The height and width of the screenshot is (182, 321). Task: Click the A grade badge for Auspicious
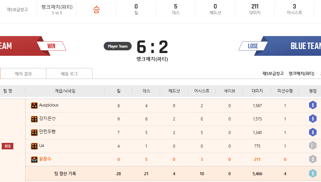[312, 105]
